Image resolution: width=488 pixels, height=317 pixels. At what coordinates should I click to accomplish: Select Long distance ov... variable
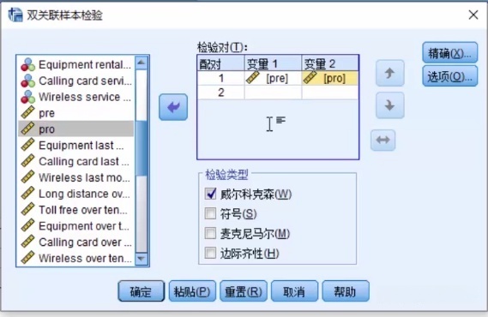(x=76, y=194)
